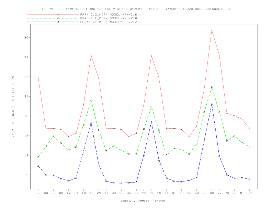
Task: Click the green circle data point at hour 00
Action: point(38,157)
